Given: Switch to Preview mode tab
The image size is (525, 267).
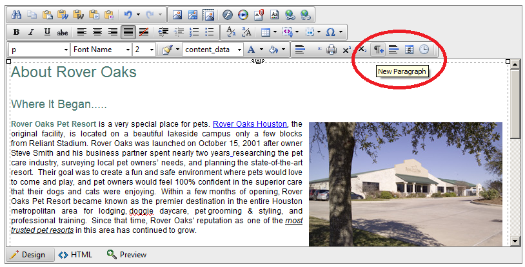Looking at the screenshot, I should (126, 255).
